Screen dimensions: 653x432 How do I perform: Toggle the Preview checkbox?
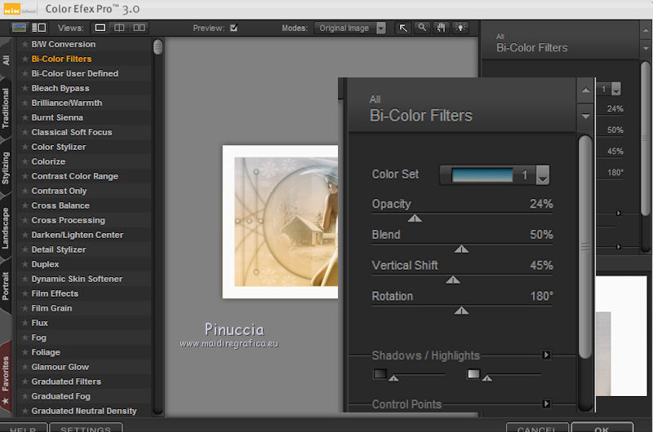click(x=234, y=28)
